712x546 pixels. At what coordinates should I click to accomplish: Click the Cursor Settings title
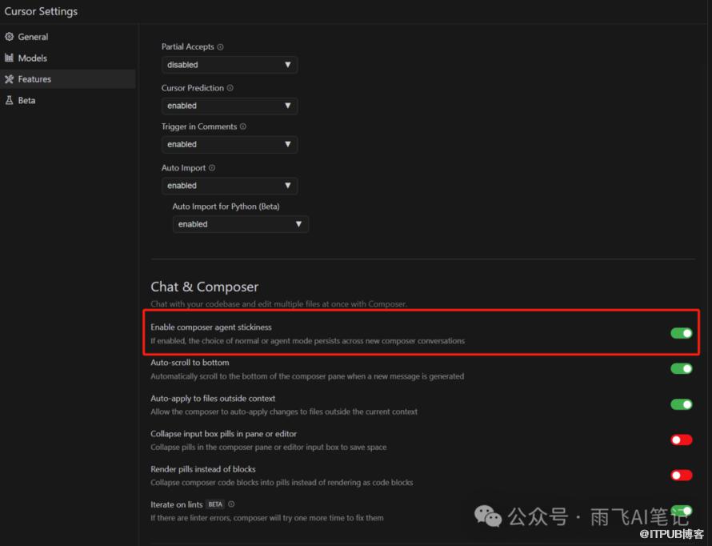[41, 11]
